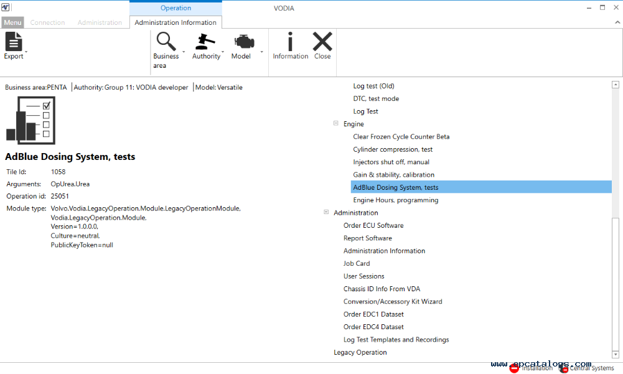This screenshot has width=623, height=374.
Task: Select DTC, test mode item
Action: [x=376, y=98]
